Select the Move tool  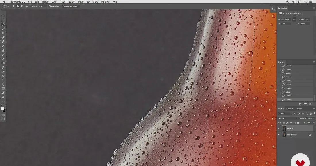[3, 16]
